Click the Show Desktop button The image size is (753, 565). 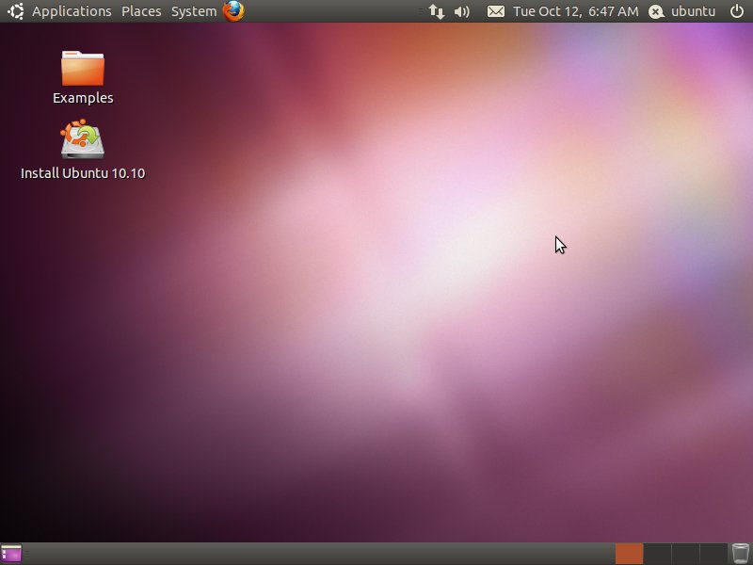(11, 554)
